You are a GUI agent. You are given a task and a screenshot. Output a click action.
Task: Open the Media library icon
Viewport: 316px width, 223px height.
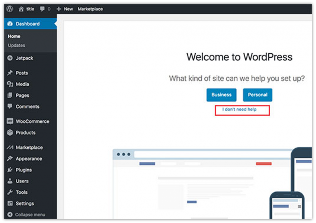[9, 84]
